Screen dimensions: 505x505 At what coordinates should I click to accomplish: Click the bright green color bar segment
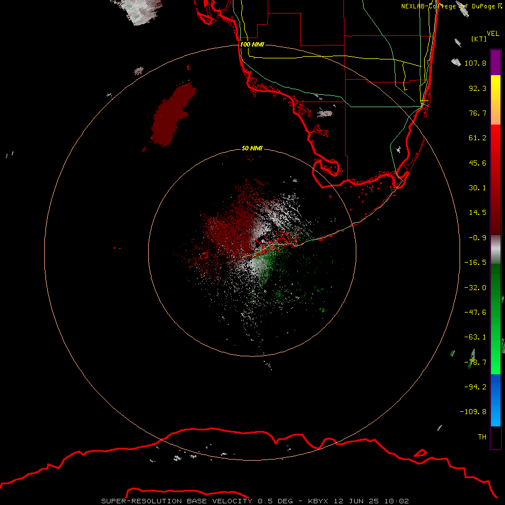495,354
